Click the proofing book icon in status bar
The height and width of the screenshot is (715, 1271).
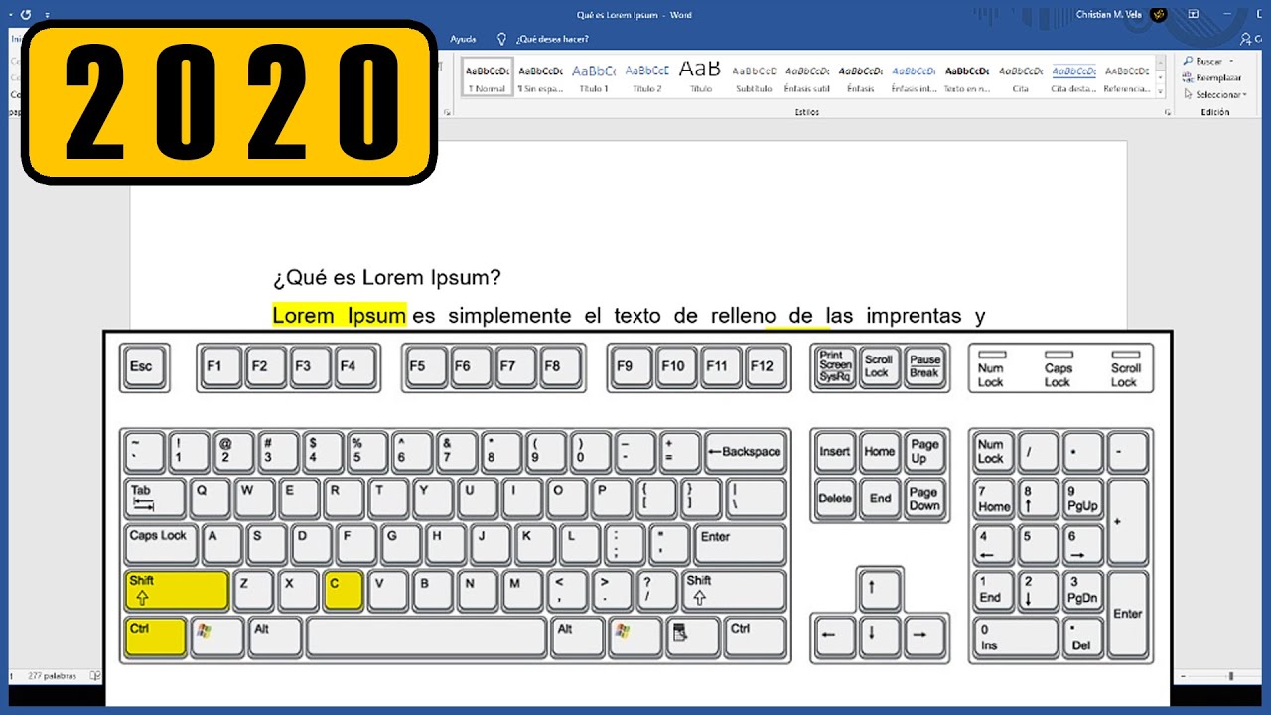tap(95, 675)
